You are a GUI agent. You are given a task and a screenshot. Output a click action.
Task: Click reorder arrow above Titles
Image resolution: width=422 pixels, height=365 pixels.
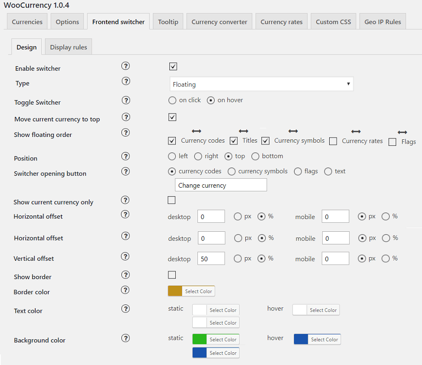(243, 131)
